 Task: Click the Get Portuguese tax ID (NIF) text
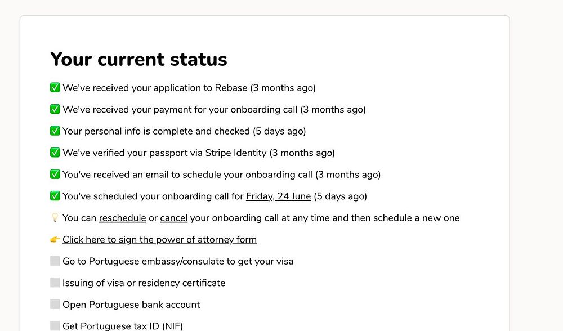[x=123, y=326]
